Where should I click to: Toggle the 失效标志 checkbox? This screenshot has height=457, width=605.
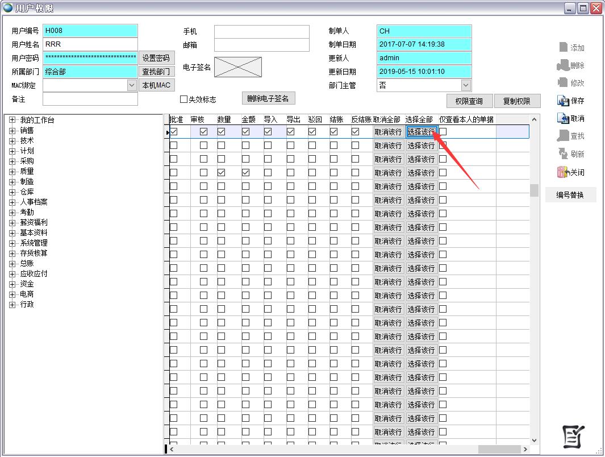(x=183, y=99)
